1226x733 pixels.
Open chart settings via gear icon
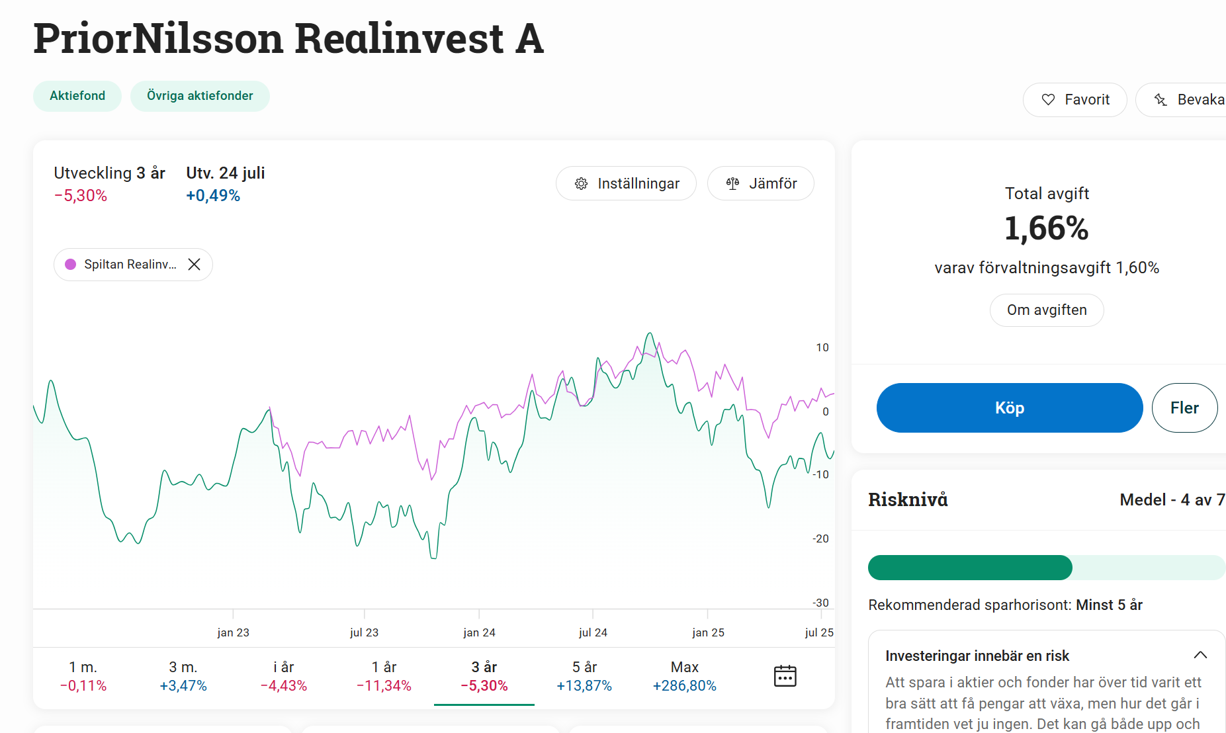point(581,184)
